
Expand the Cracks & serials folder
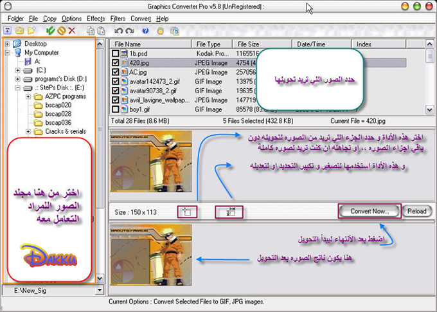tap(28, 132)
